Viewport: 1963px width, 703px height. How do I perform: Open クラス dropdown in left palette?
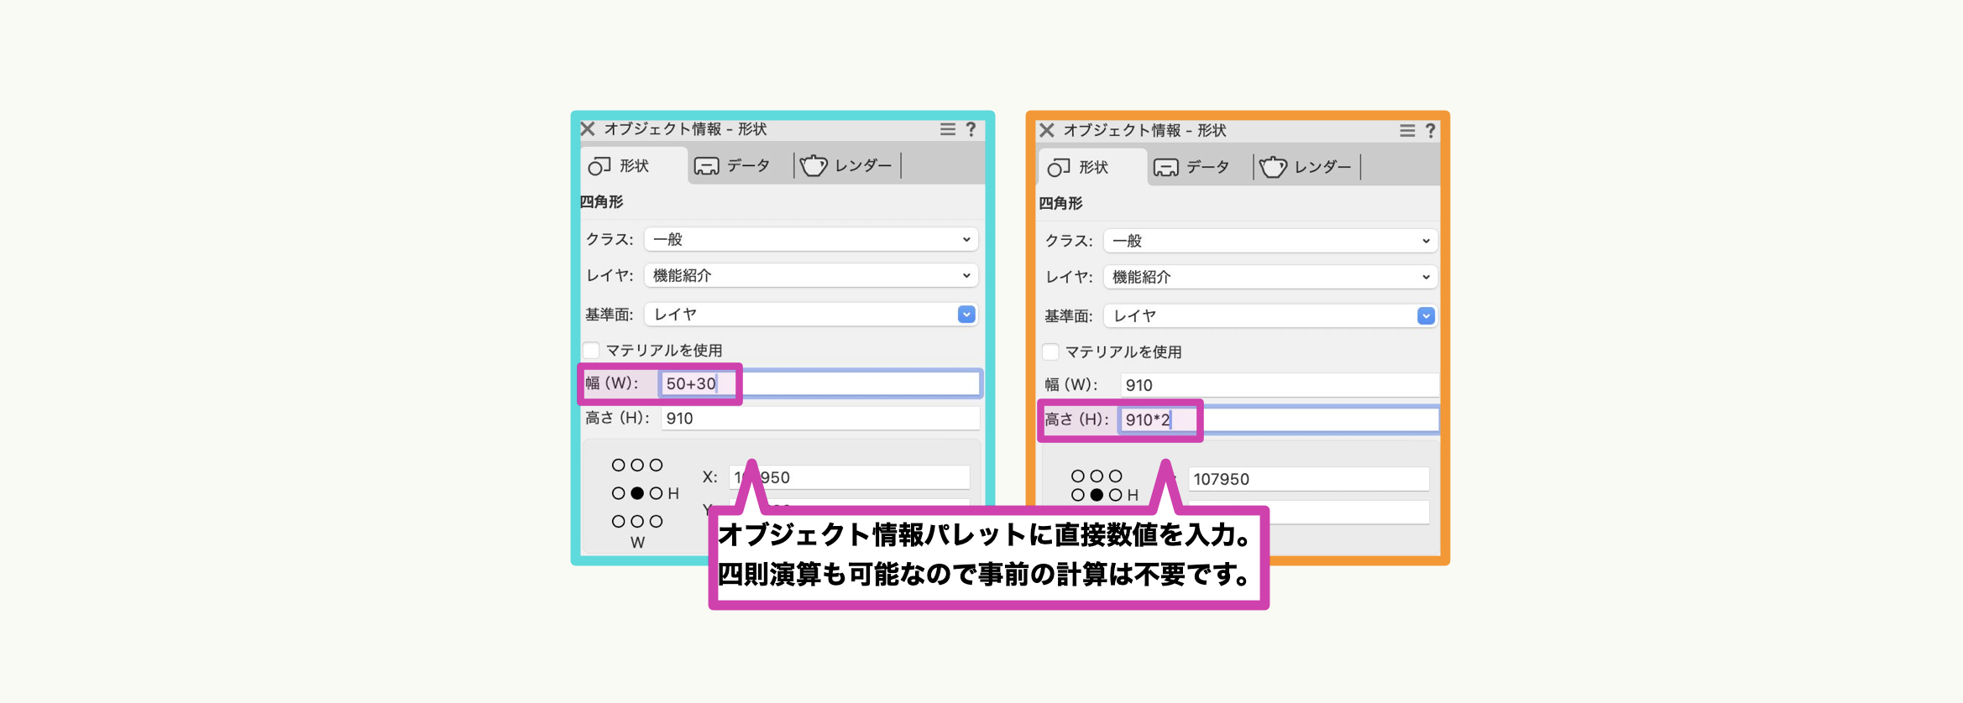coord(810,240)
